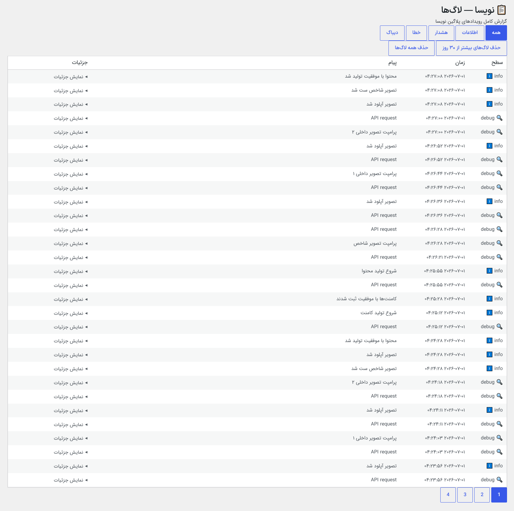
Task: Expand نمایش جزئیات for 04:26:28 پرامپت تصویر شاخص row
Action: point(71,244)
